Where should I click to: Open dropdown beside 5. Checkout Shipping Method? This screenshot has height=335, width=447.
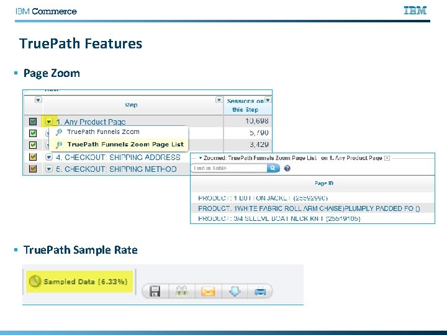[x=49, y=169]
